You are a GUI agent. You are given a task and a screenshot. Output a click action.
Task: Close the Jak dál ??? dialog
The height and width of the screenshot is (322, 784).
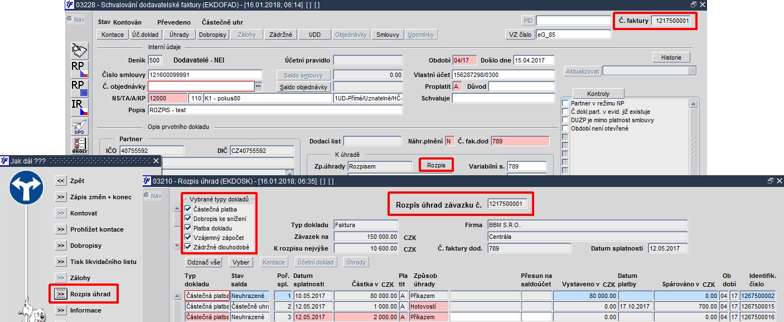pos(157,161)
